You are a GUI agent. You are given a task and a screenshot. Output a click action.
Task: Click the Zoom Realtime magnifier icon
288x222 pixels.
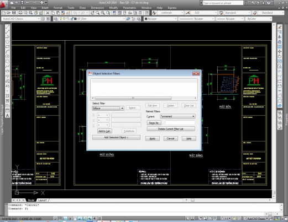point(97,13)
